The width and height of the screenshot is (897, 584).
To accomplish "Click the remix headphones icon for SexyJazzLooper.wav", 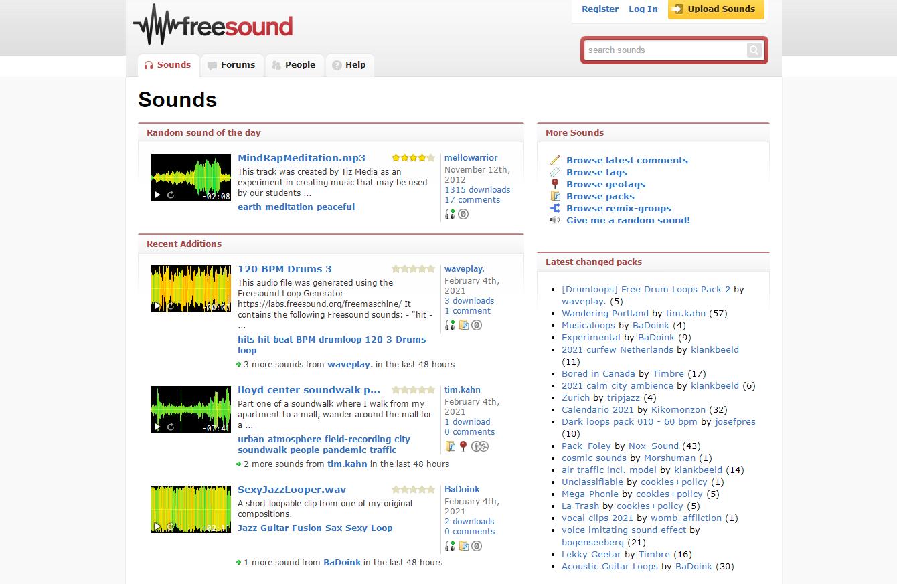I will tap(451, 546).
